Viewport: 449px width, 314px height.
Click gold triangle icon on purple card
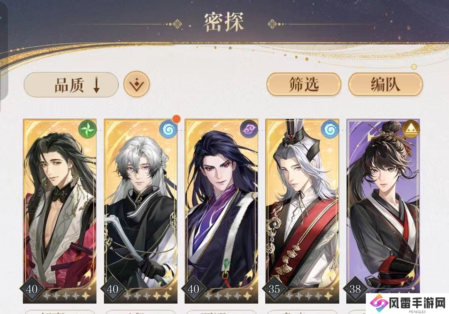point(411,129)
